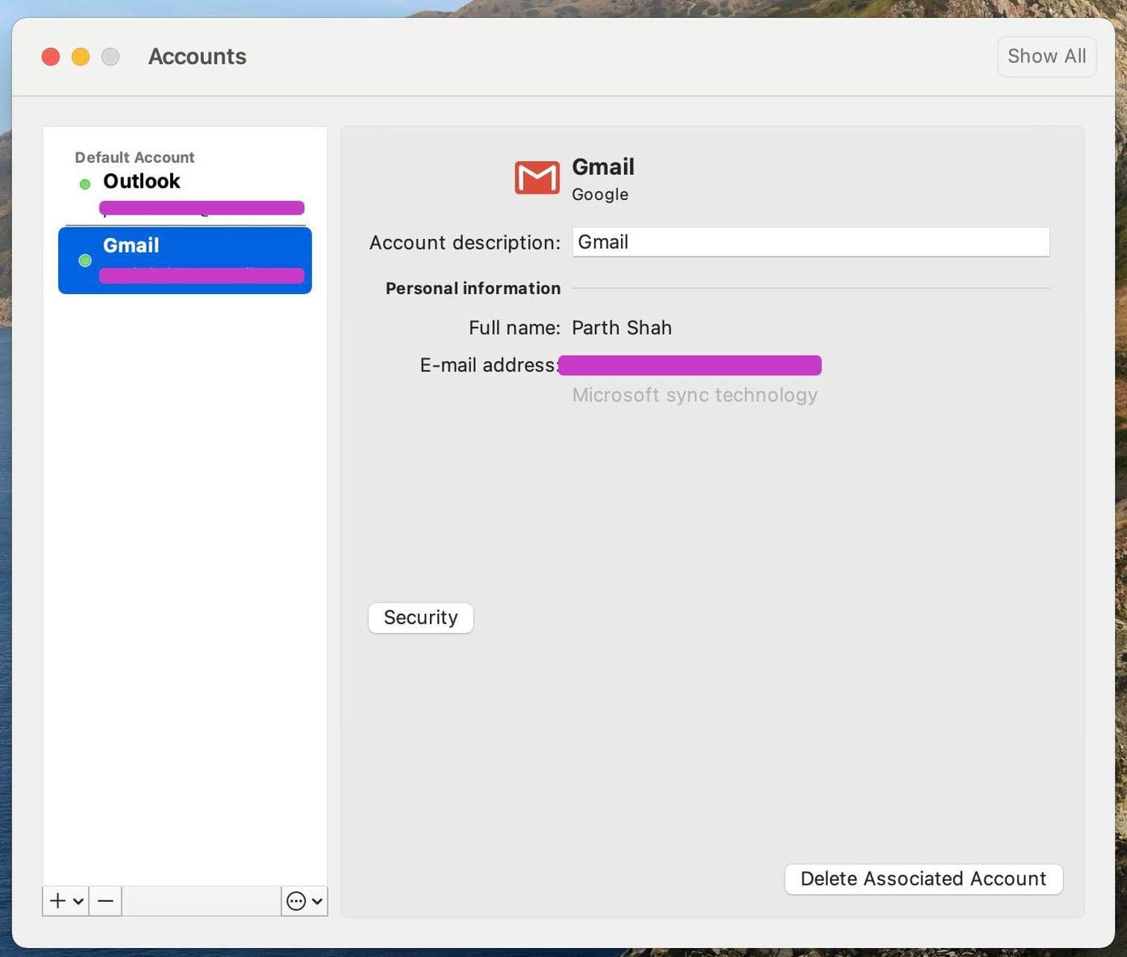Click the 'E-mail address:' label
Image resolution: width=1127 pixels, height=957 pixels.
pyautogui.click(x=489, y=365)
